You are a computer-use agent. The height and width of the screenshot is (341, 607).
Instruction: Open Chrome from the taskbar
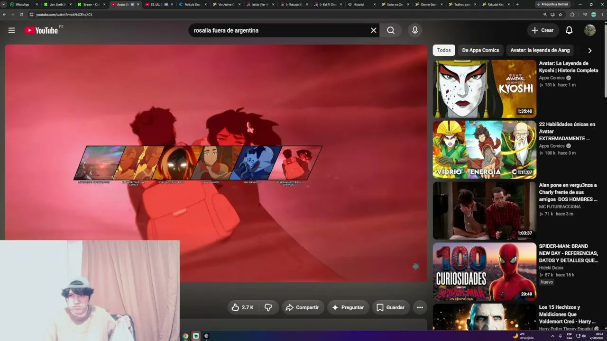(x=185, y=336)
